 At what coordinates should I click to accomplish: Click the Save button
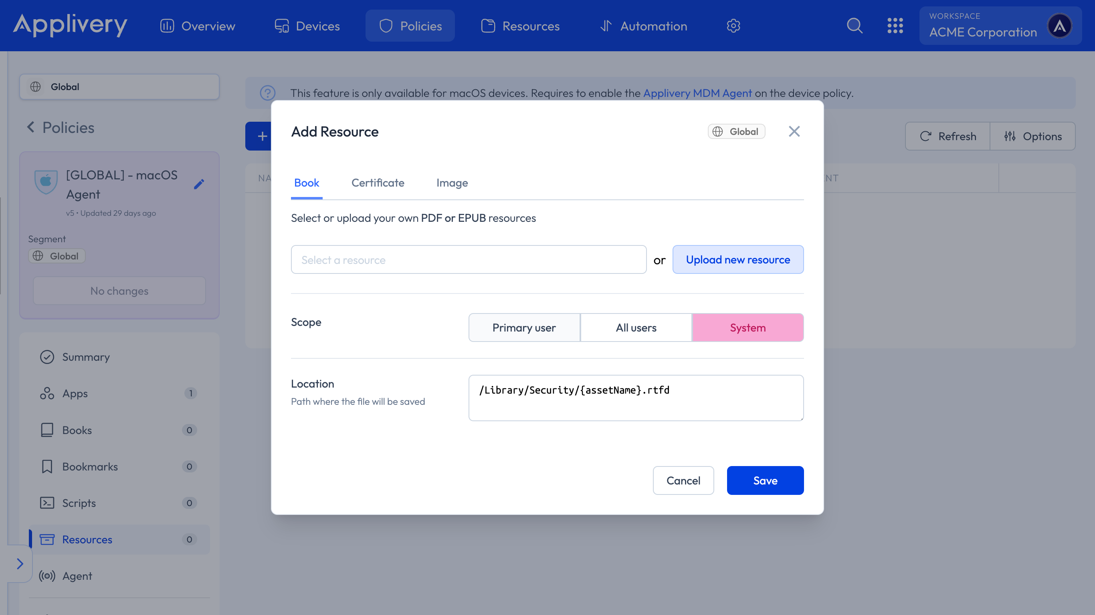click(x=765, y=480)
